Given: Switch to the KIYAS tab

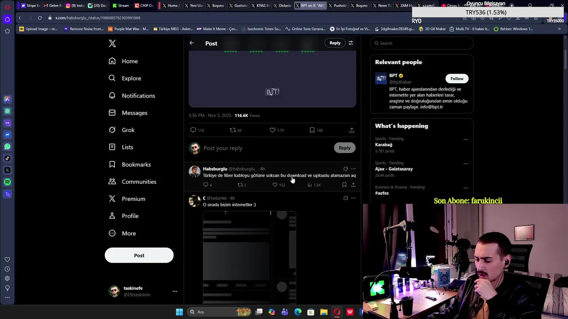Looking at the screenshot, I should pyautogui.click(x=260, y=5).
